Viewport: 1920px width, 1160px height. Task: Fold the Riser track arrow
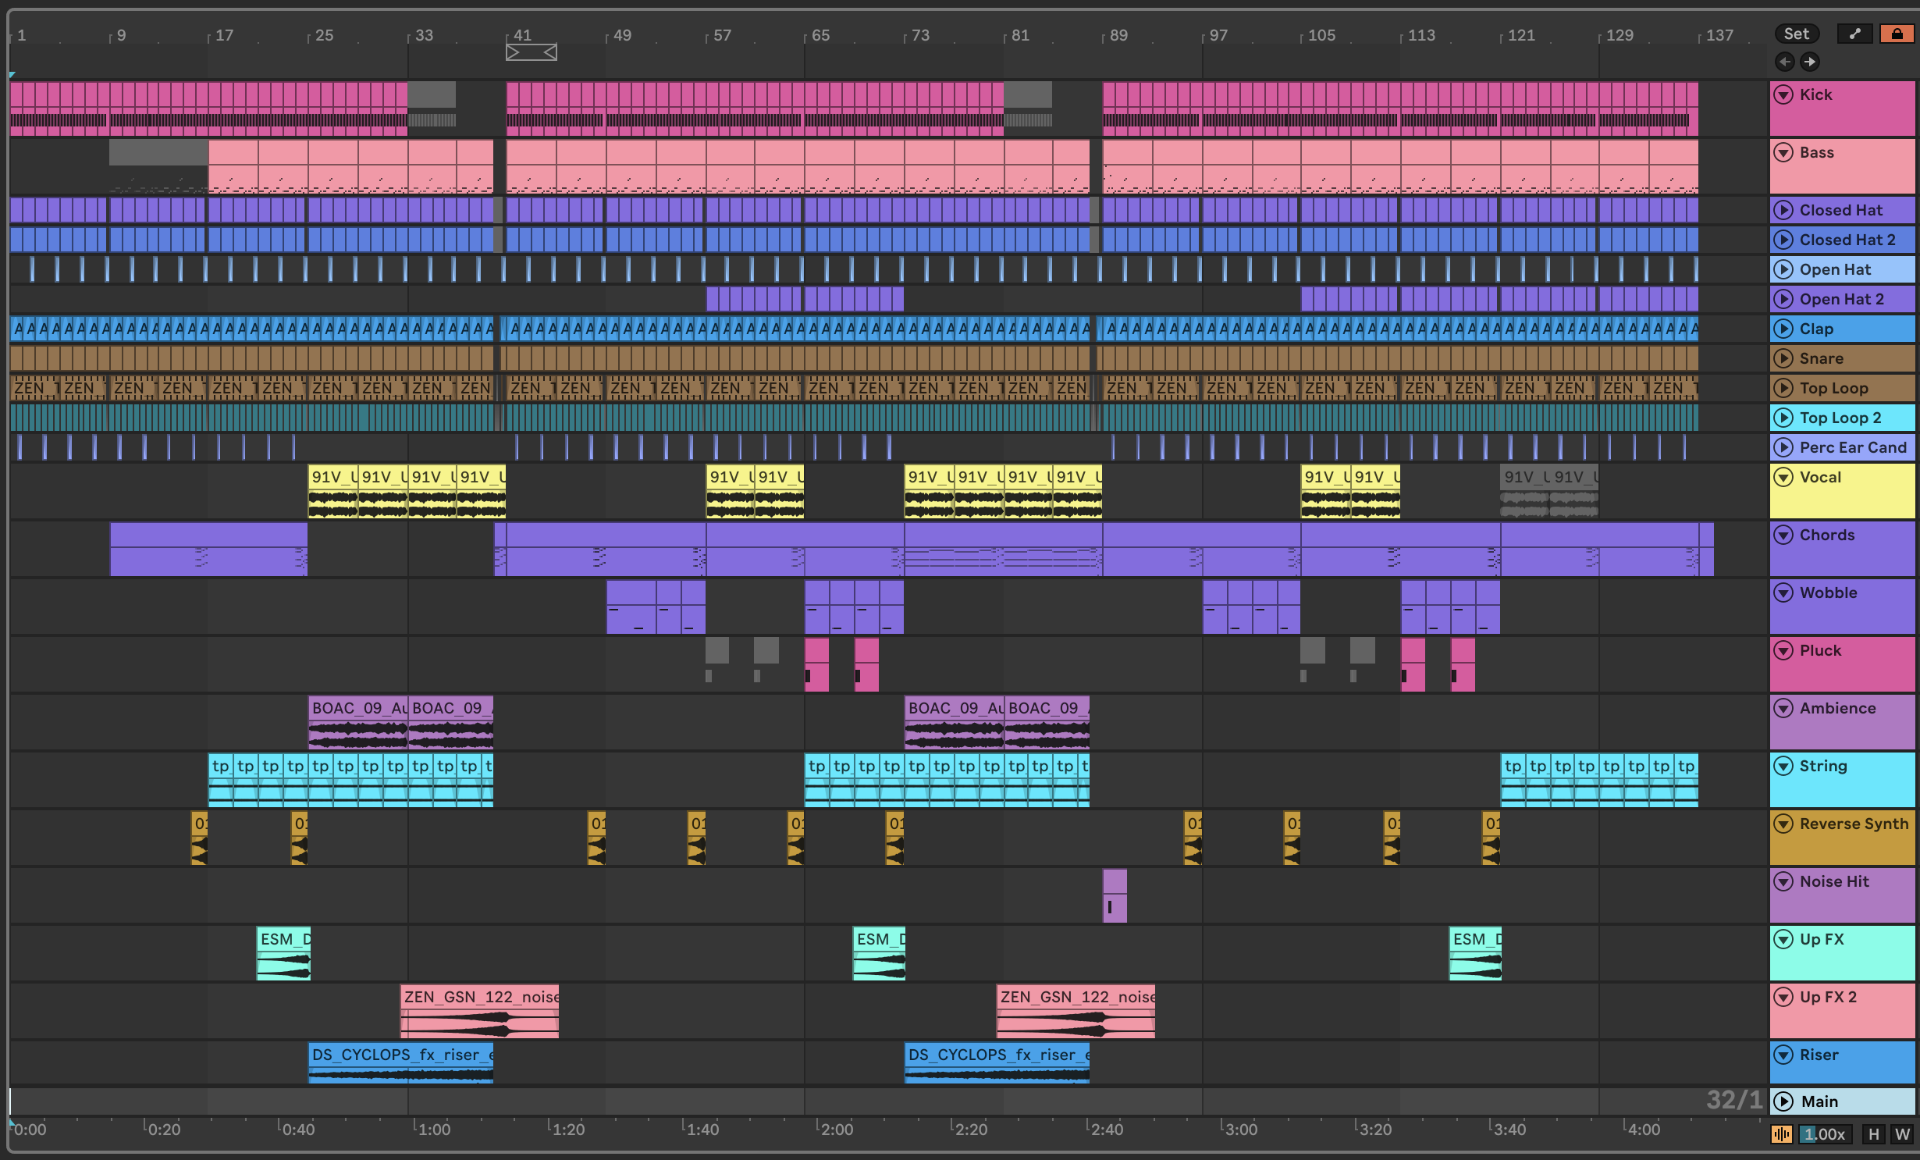1783,1055
